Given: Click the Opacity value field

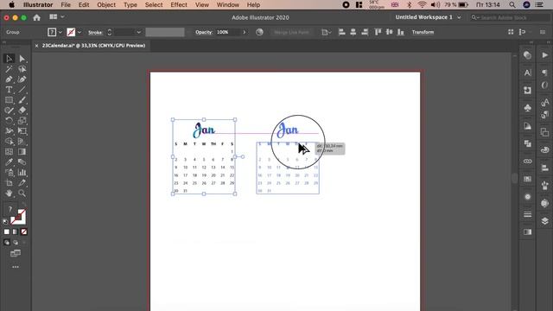Looking at the screenshot, I should (x=228, y=32).
